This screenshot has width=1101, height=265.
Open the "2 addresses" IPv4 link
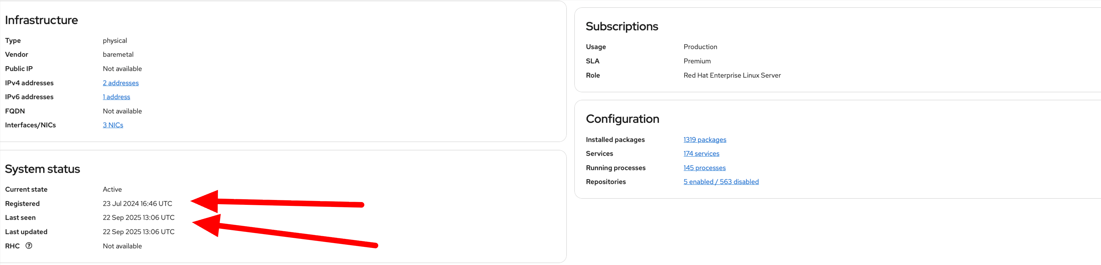[121, 82]
